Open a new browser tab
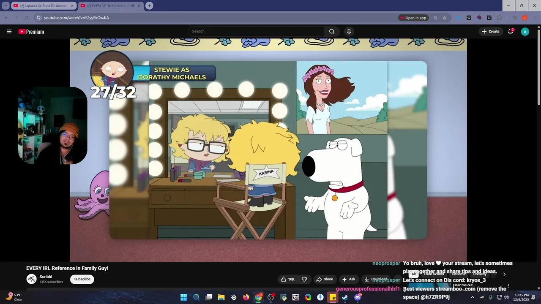 [149, 6]
